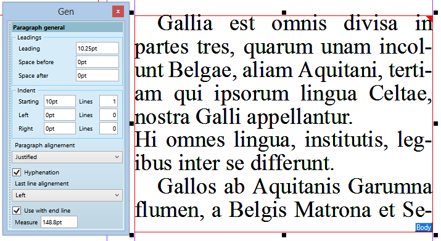Select the middle-left frame resize handle
Viewport: 441px width, 241px height.
coord(131,123)
